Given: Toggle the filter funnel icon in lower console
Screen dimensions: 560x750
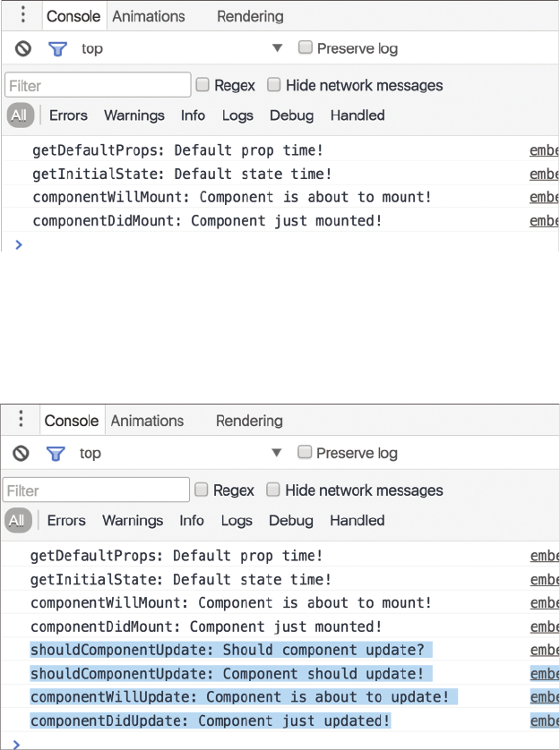Looking at the screenshot, I should tap(56, 454).
